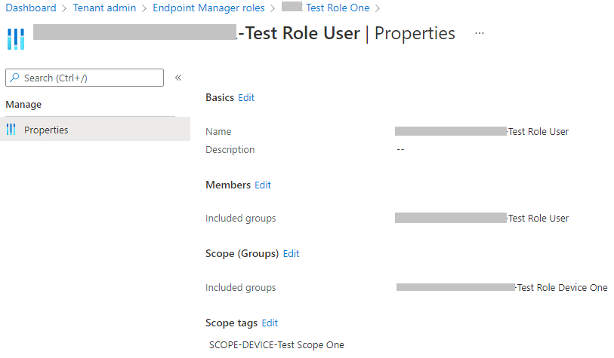Click Included groups label under Members
Viewport: 614px width, 358px height.
point(240,218)
